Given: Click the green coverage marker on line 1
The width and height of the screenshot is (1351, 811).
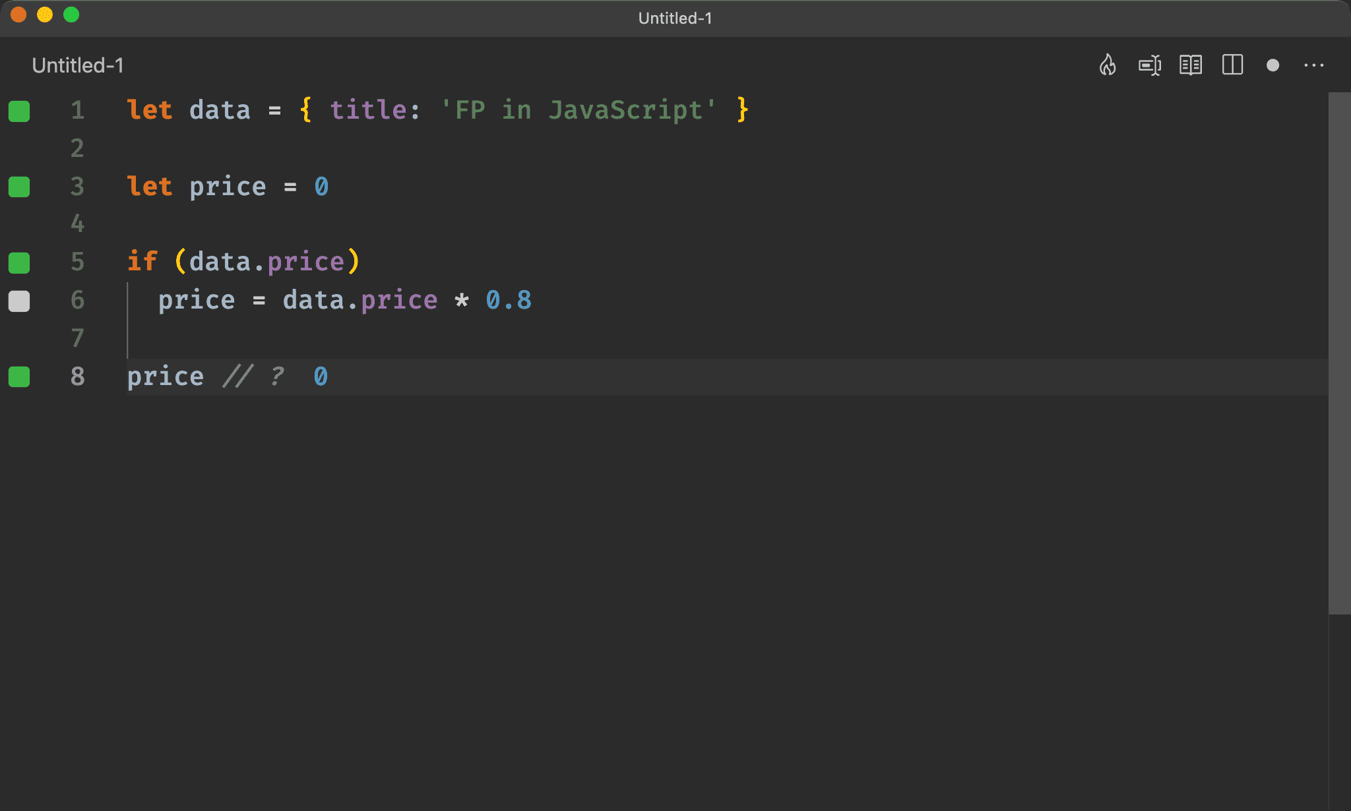Looking at the screenshot, I should click(x=19, y=111).
